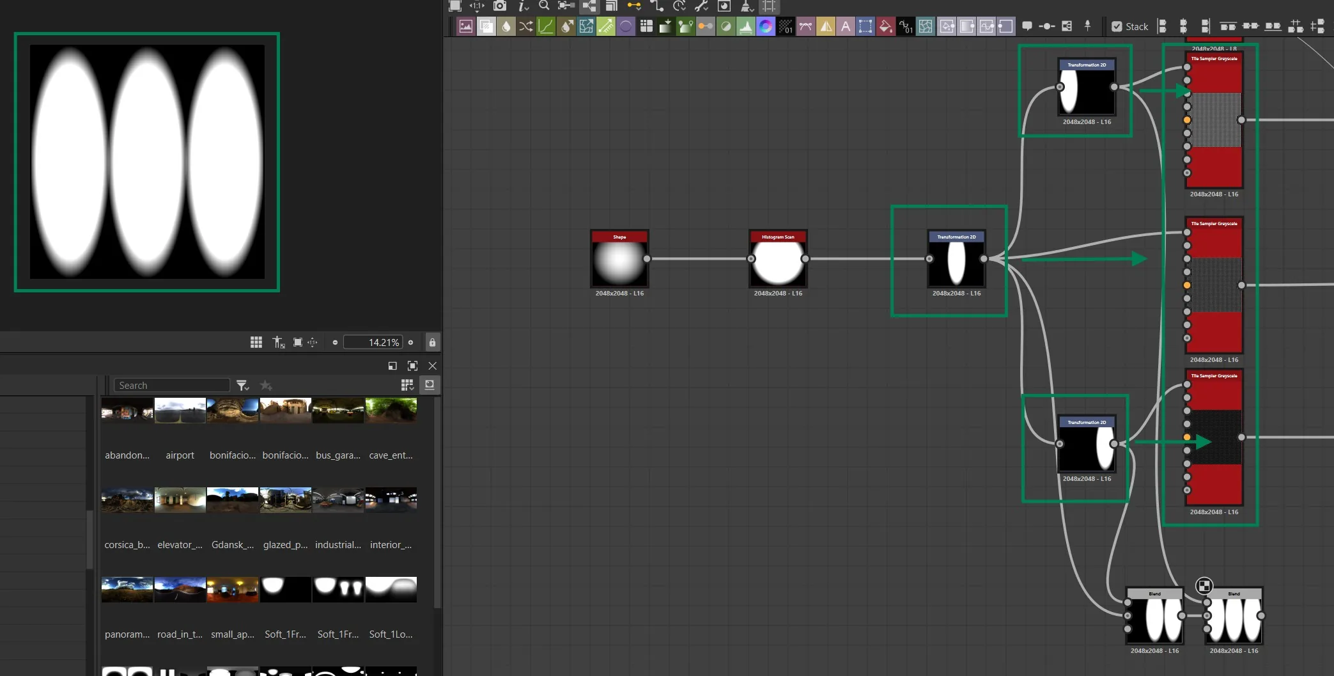
Task: Open the wrench tools dropdown
Action: click(702, 6)
